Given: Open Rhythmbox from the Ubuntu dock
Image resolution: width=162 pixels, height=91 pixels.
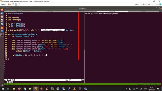Looking at the screenshot, I should [x=2, y=20].
